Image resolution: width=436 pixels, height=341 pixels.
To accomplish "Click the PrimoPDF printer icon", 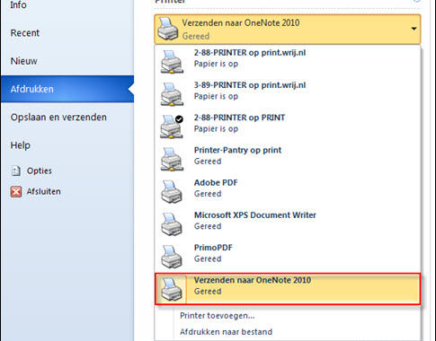I will [x=172, y=257].
